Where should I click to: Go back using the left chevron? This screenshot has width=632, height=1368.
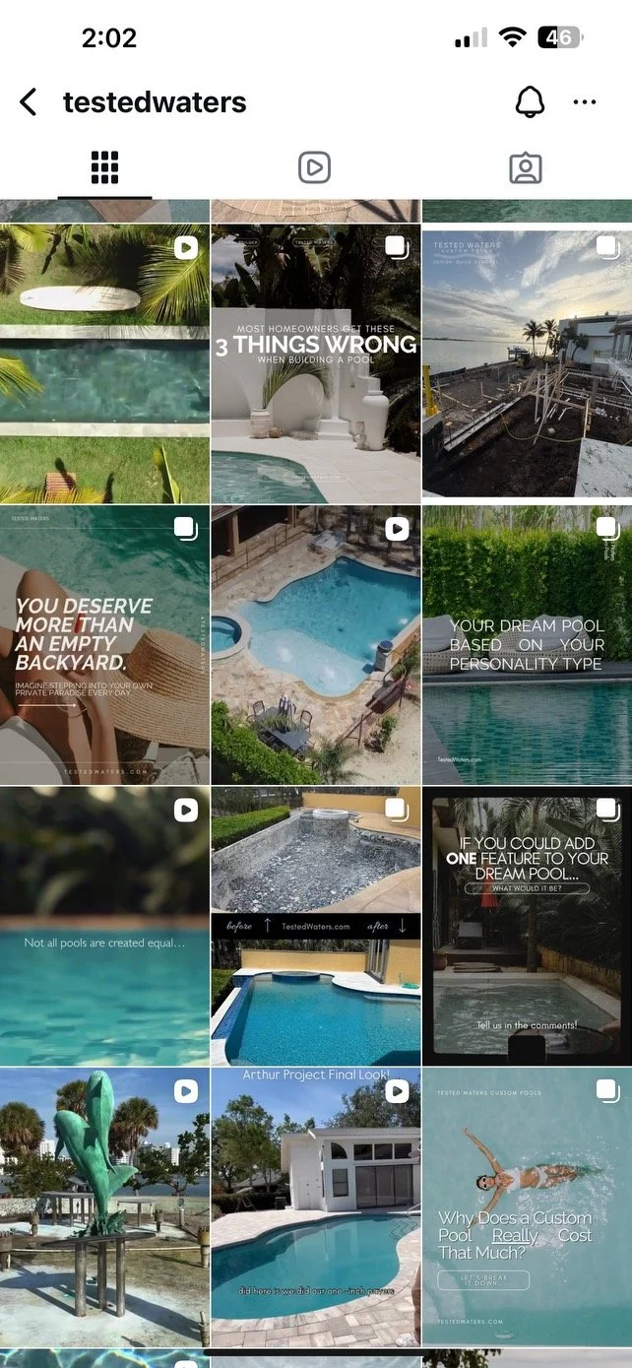point(29,101)
